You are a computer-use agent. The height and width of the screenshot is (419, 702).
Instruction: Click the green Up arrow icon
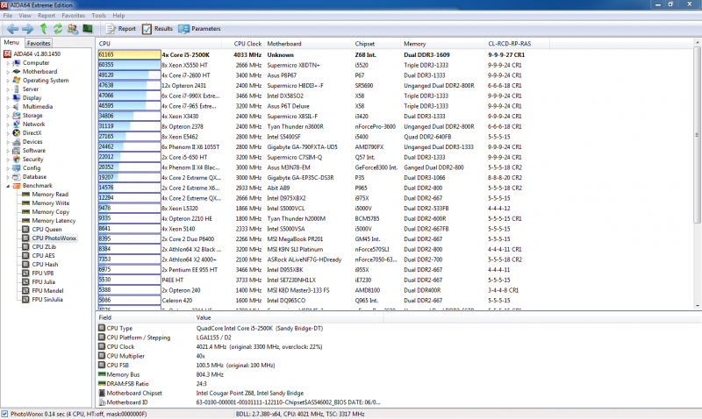[x=43, y=29]
